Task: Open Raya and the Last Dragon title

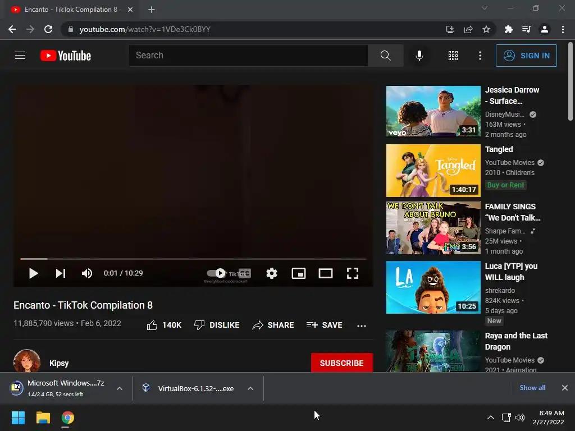Action: [516, 341]
